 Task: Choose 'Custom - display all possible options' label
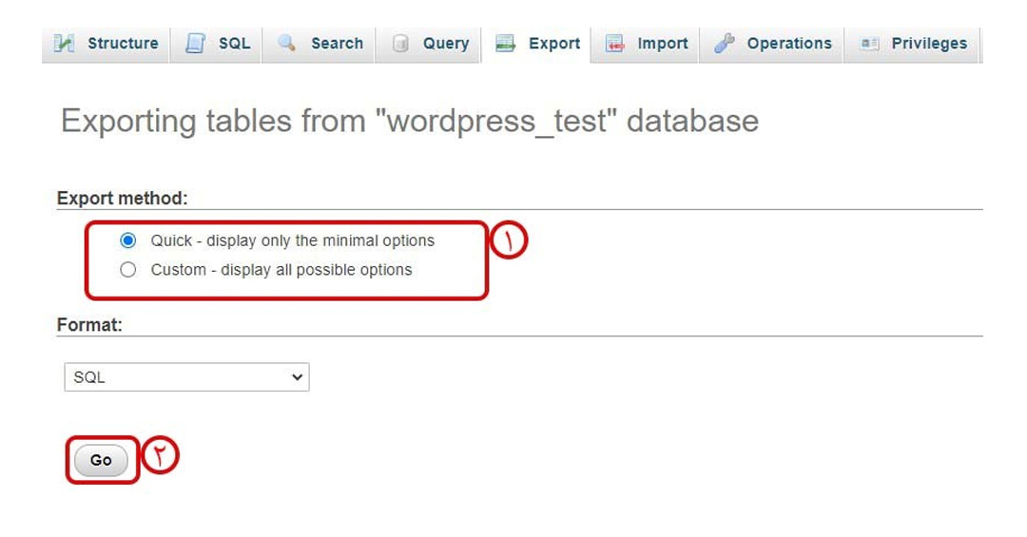click(x=281, y=270)
